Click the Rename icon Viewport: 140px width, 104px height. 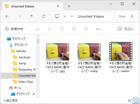coord(74,29)
